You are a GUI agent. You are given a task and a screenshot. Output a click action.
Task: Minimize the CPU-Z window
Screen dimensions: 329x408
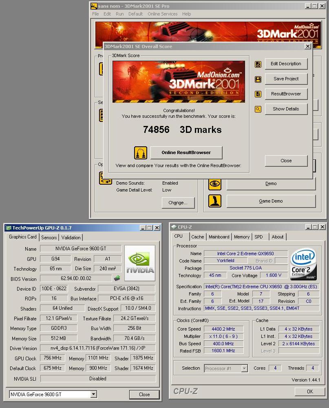coord(308,227)
